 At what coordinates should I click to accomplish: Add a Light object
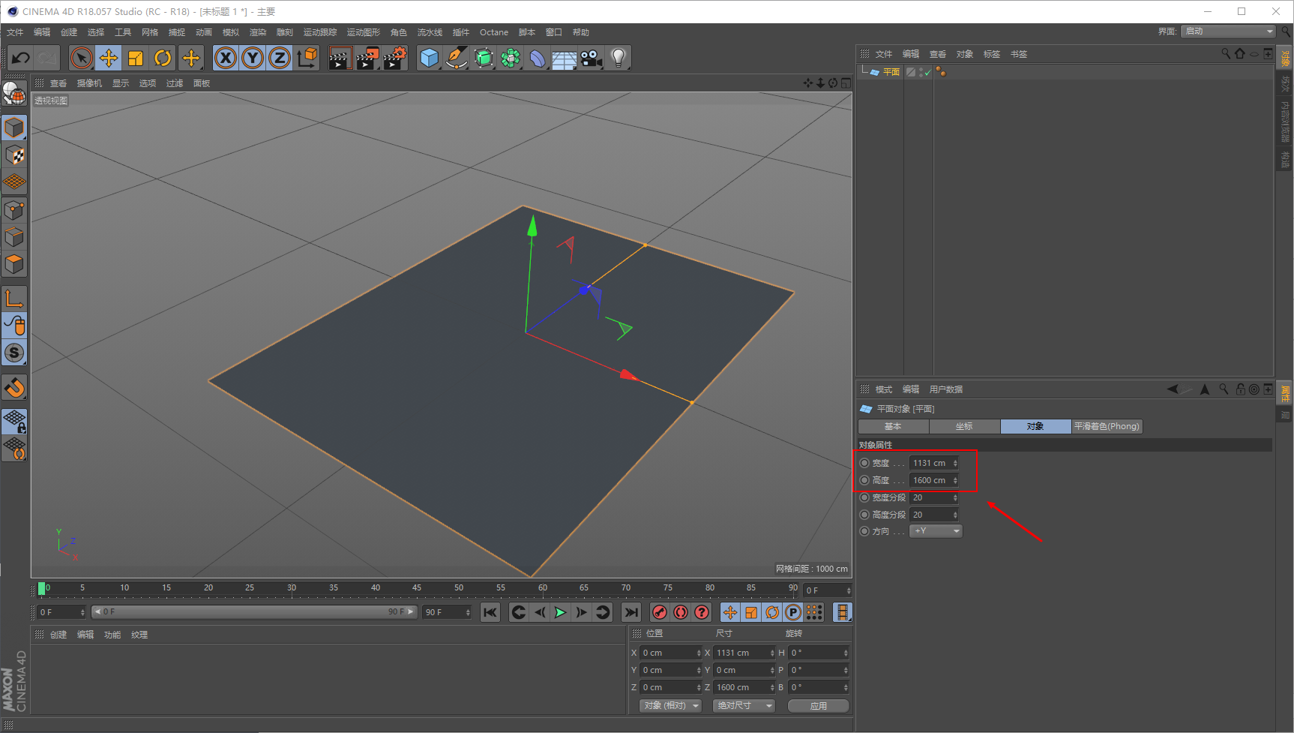(618, 58)
